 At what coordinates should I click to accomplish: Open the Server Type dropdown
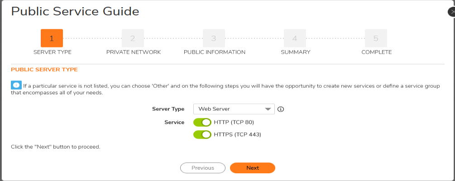234,109
